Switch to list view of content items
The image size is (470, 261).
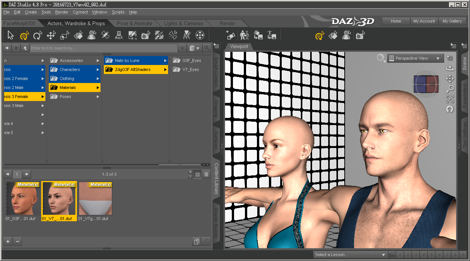point(206,174)
